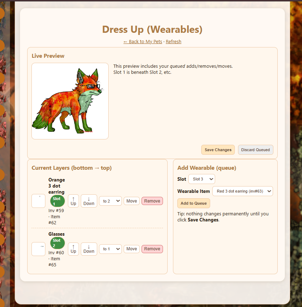Click the Refresh link
The image size is (302, 307).
[x=173, y=42]
